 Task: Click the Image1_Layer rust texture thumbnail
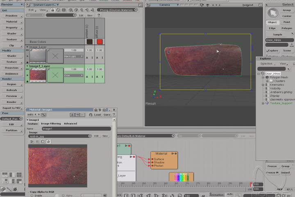pos(38,75)
